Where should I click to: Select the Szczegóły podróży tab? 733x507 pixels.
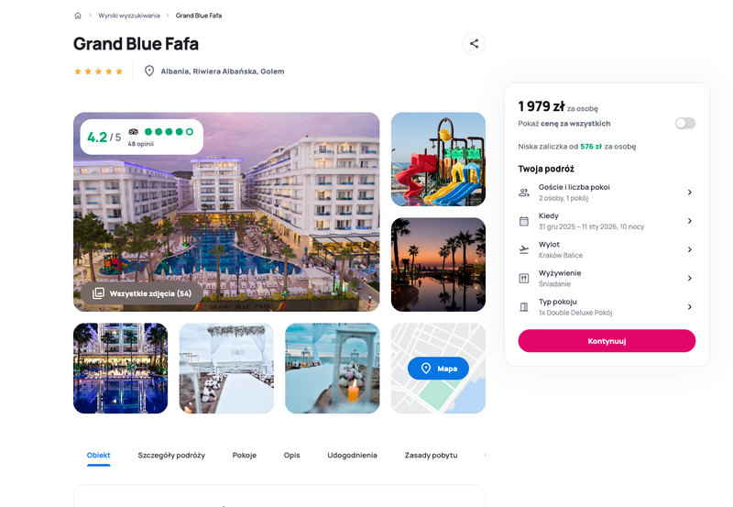coord(171,455)
